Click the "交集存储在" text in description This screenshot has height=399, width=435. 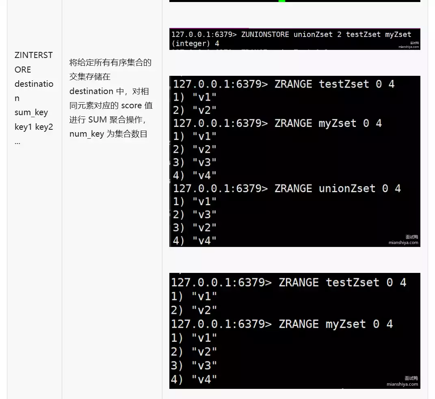pos(90,77)
